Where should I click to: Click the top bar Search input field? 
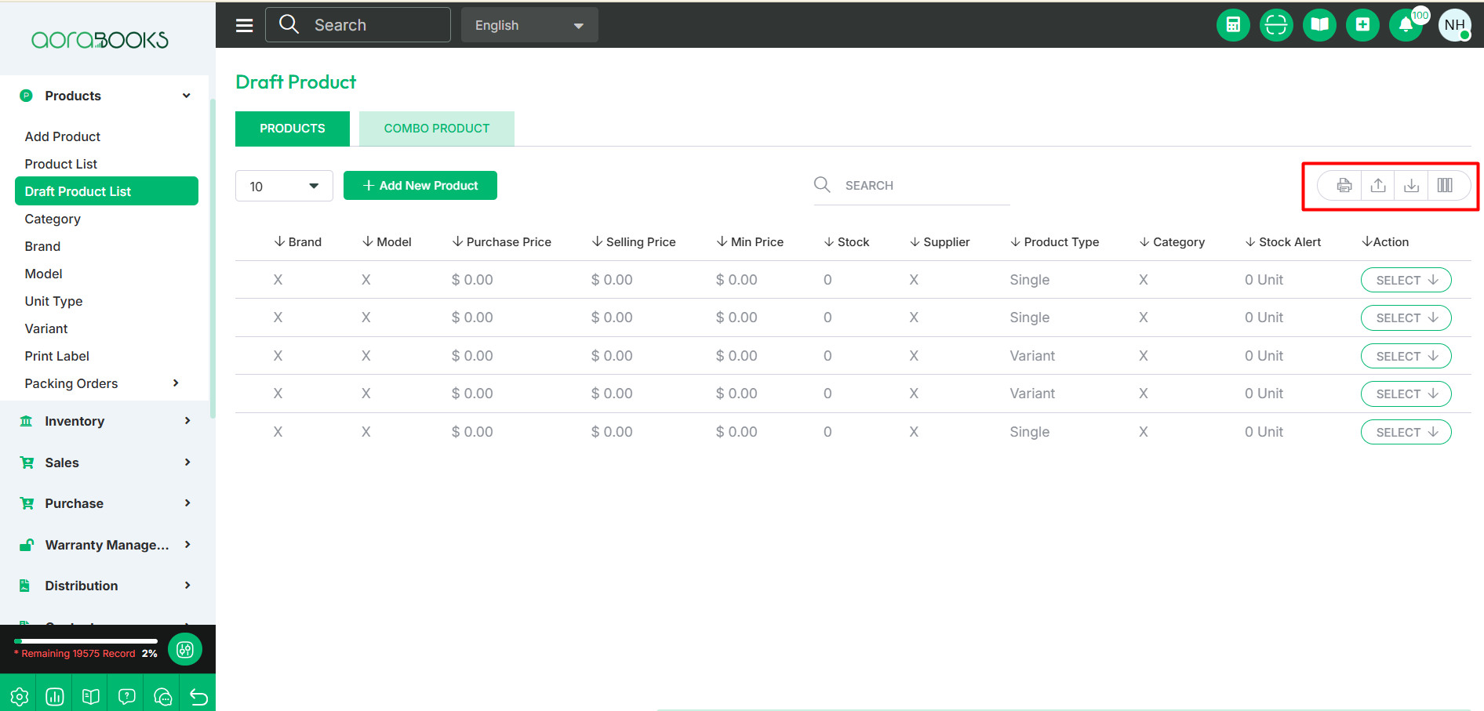[358, 25]
